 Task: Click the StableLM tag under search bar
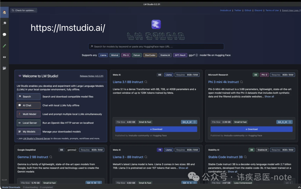pyautogui.click(x=165, y=55)
